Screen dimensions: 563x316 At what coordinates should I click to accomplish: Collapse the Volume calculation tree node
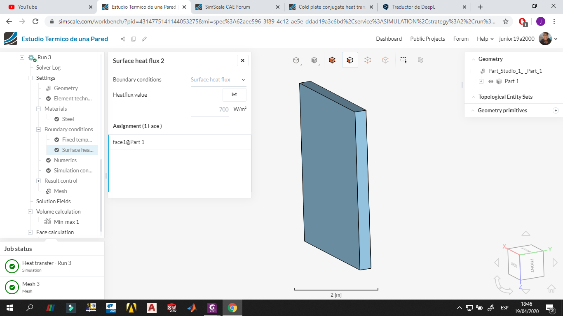coord(30,211)
